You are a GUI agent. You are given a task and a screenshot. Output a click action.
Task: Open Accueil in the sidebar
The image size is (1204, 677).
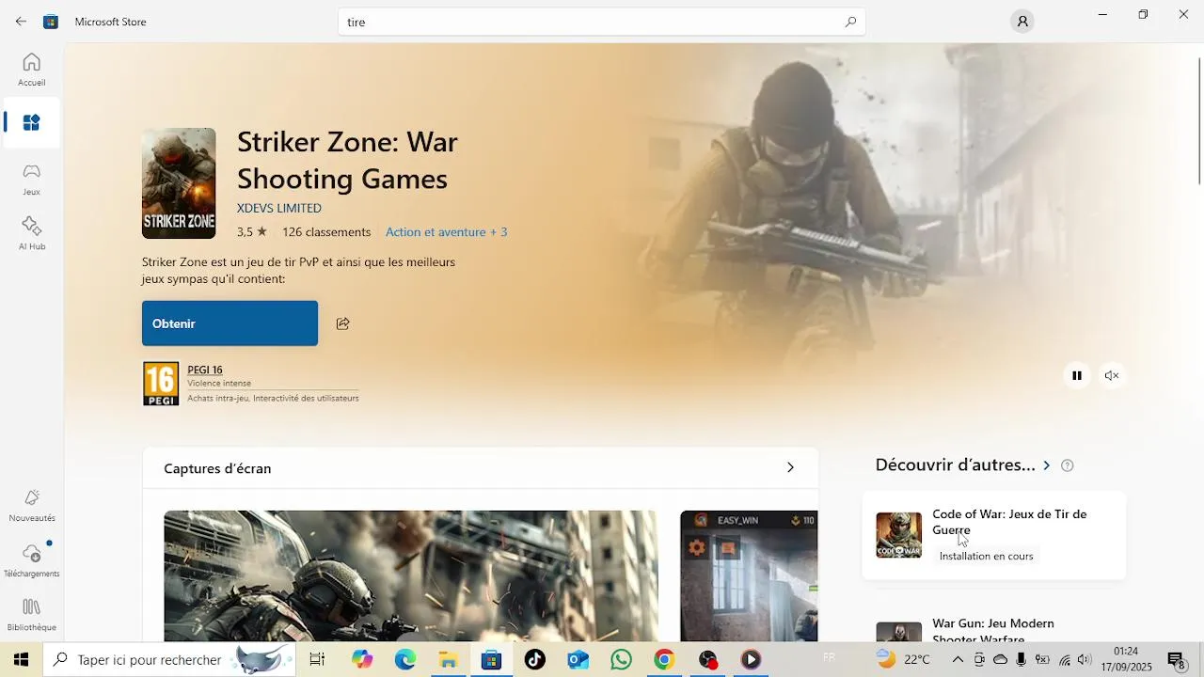pyautogui.click(x=31, y=70)
